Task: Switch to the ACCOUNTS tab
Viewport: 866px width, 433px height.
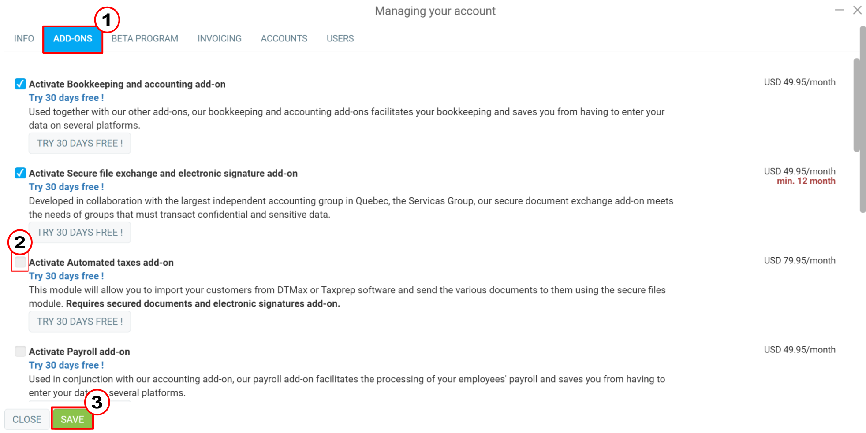Action: 284,38
